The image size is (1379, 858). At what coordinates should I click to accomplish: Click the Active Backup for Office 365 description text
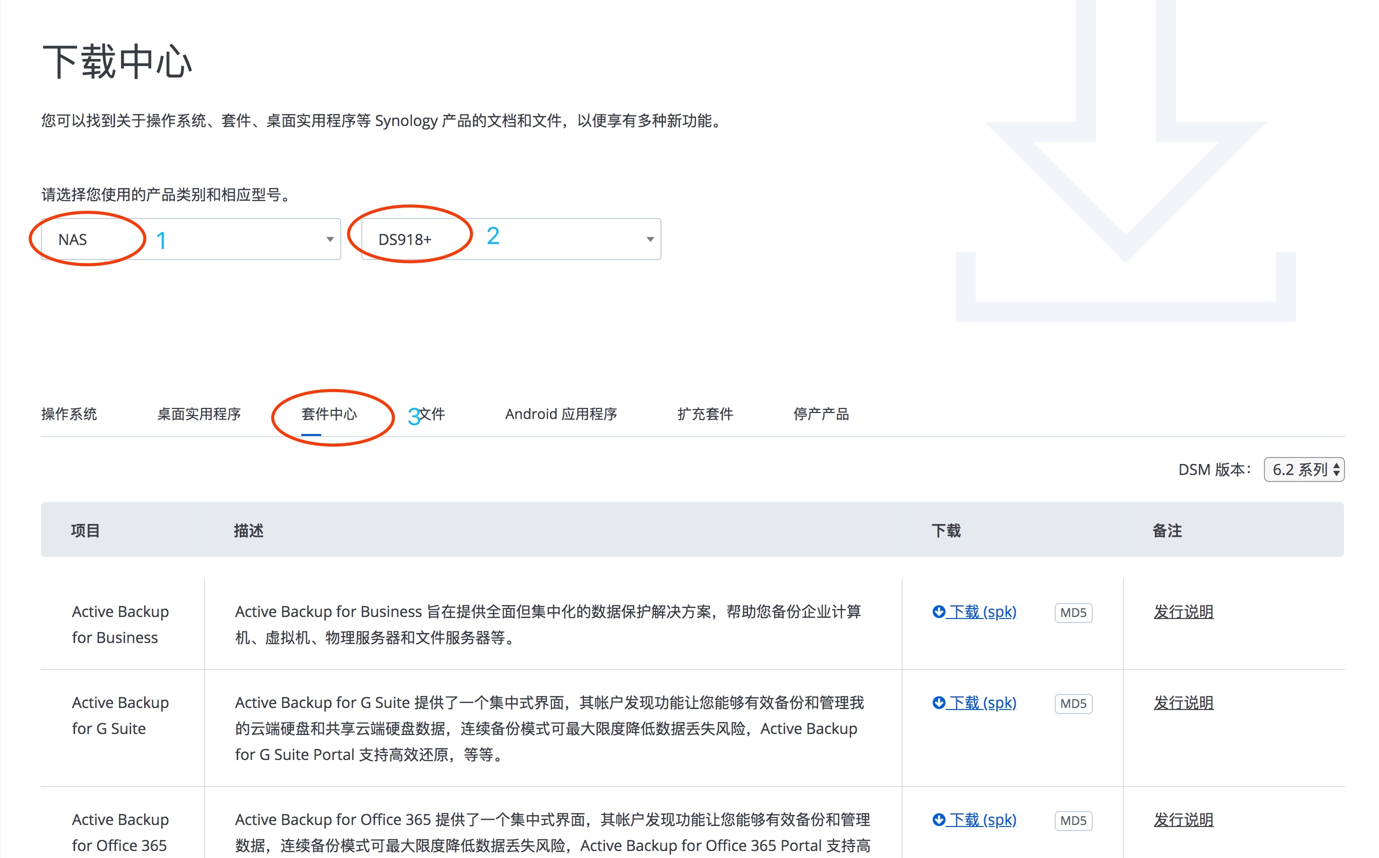pos(553,832)
